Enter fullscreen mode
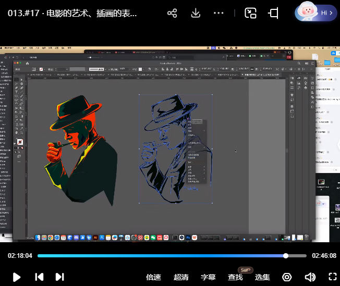 (x=332, y=277)
